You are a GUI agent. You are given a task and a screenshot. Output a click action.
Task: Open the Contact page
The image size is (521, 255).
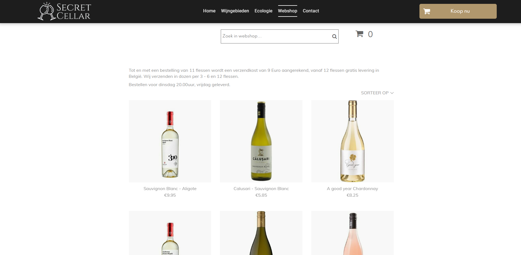[311, 11]
